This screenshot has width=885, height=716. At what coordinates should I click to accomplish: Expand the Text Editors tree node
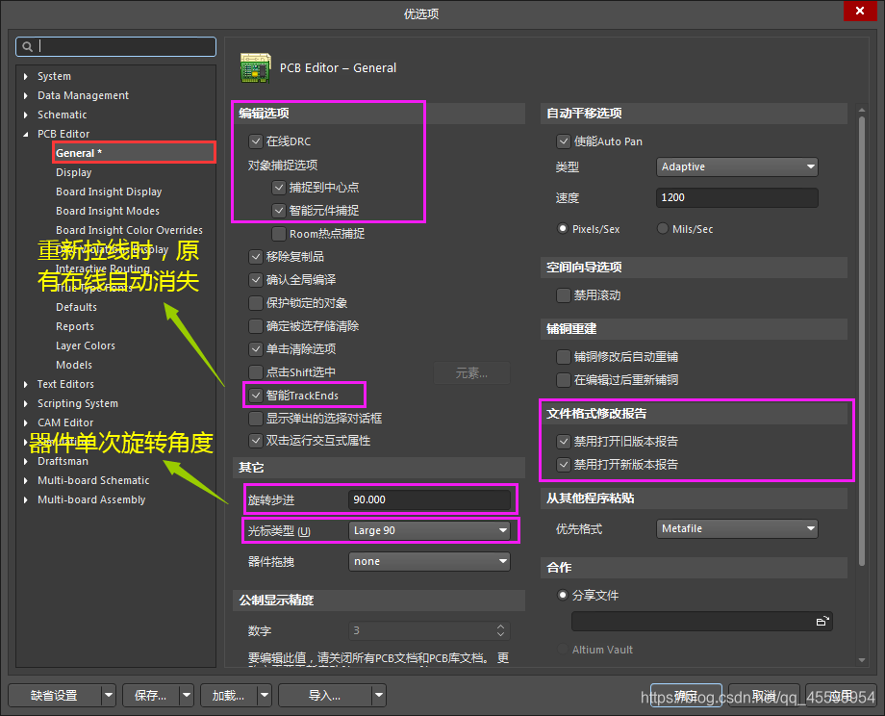pos(25,385)
